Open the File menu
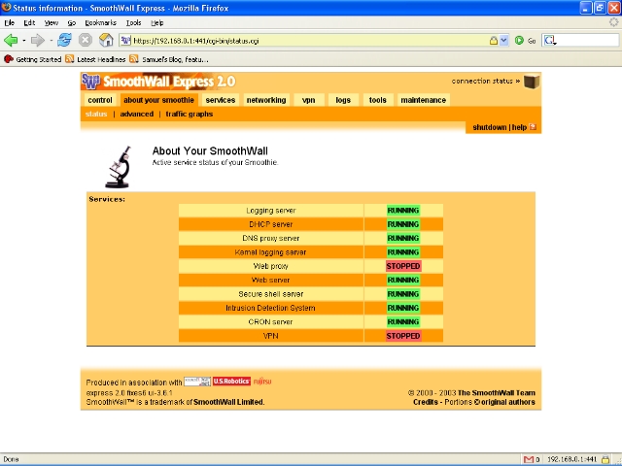 (10, 22)
